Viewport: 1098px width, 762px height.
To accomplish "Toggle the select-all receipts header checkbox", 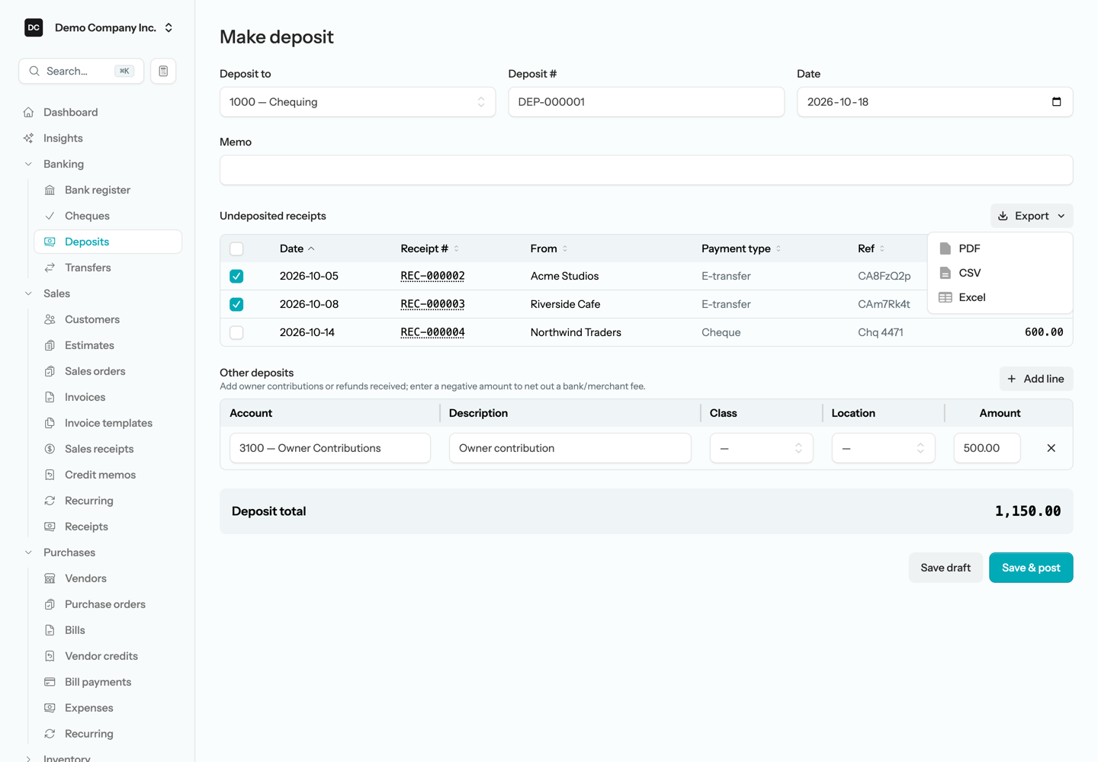I will coord(236,248).
